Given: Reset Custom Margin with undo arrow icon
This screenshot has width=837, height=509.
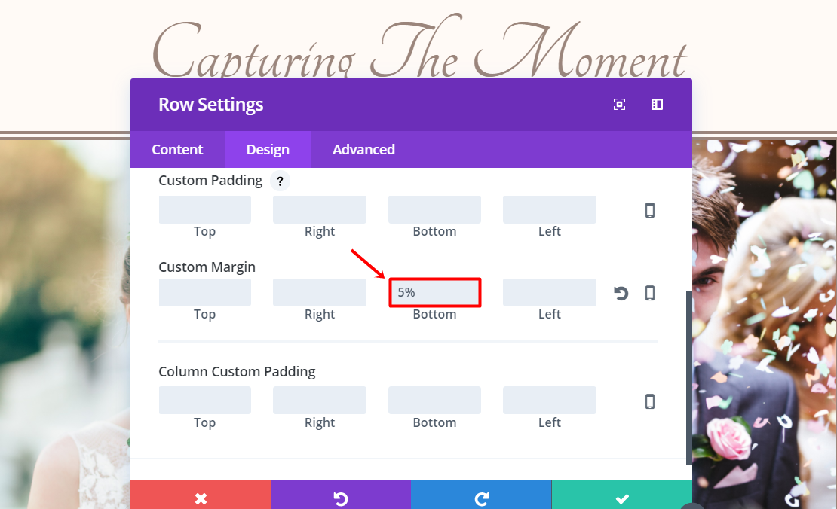Looking at the screenshot, I should 621,293.
